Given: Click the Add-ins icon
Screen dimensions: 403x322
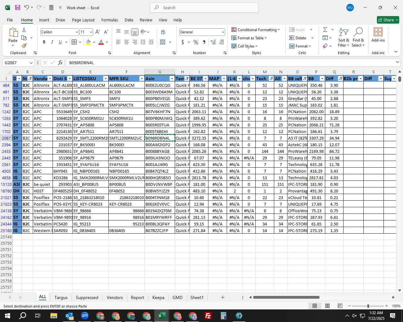Looking at the screenshot, I should (x=378, y=35).
